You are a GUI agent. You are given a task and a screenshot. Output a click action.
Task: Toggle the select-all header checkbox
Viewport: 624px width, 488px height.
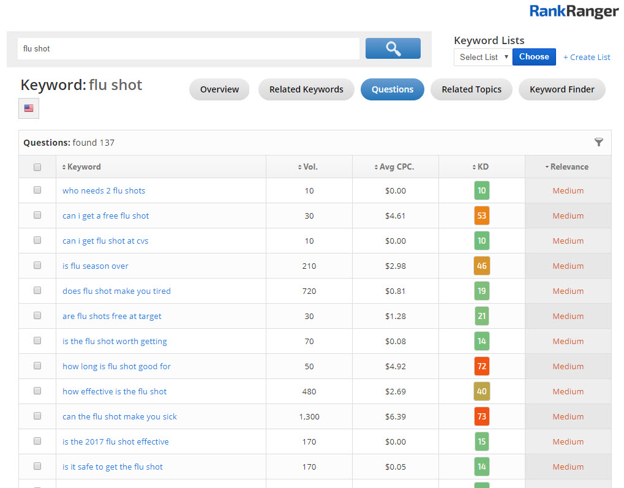click(37, 167)
